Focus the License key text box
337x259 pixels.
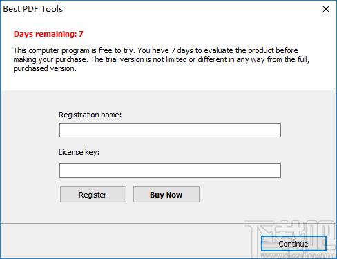[170, 170]
